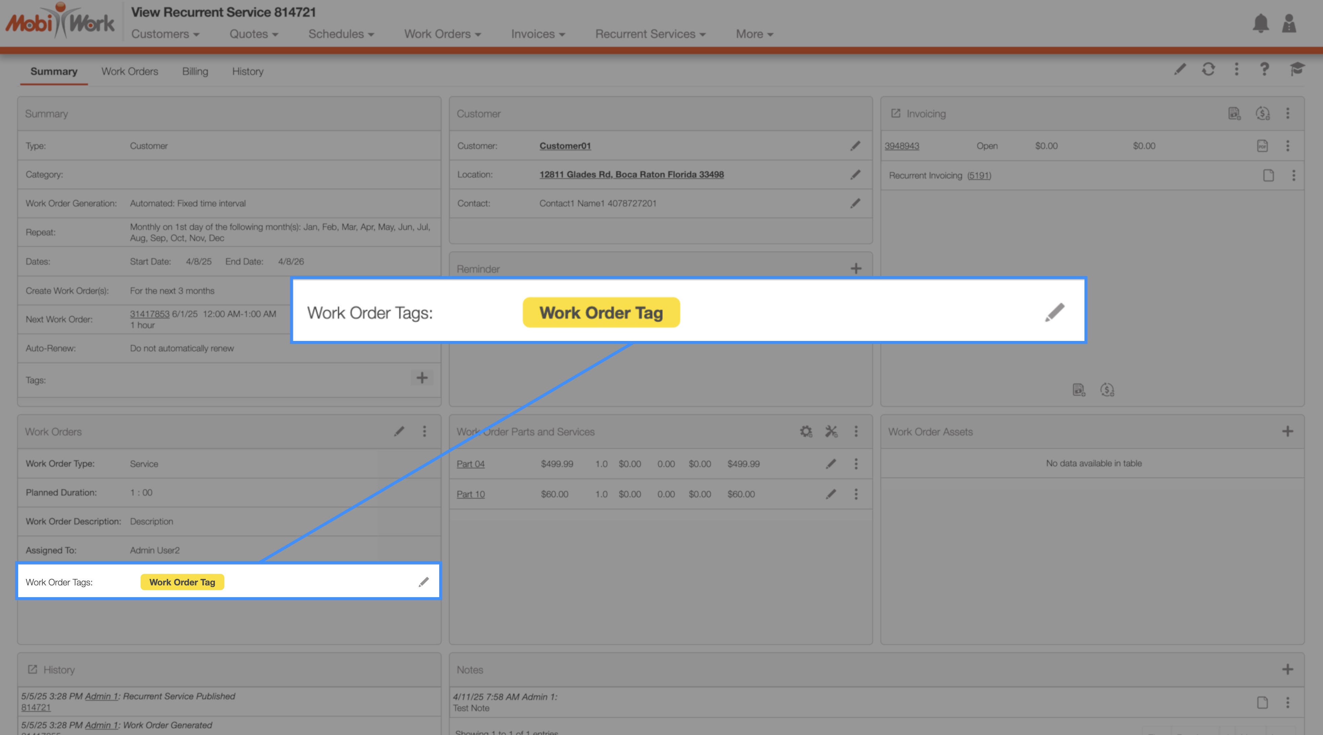Click the refresh icon in page toolbar

pyautogui.click(x=1208, y=69)
